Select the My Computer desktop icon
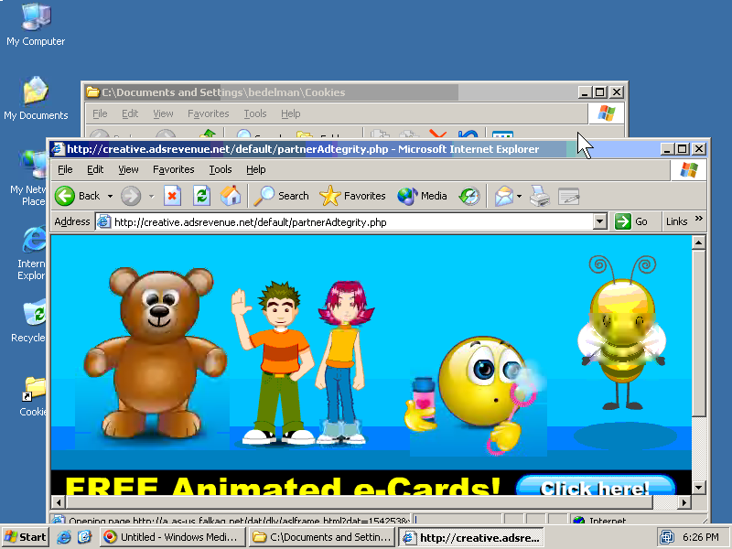 pos(36,24)
